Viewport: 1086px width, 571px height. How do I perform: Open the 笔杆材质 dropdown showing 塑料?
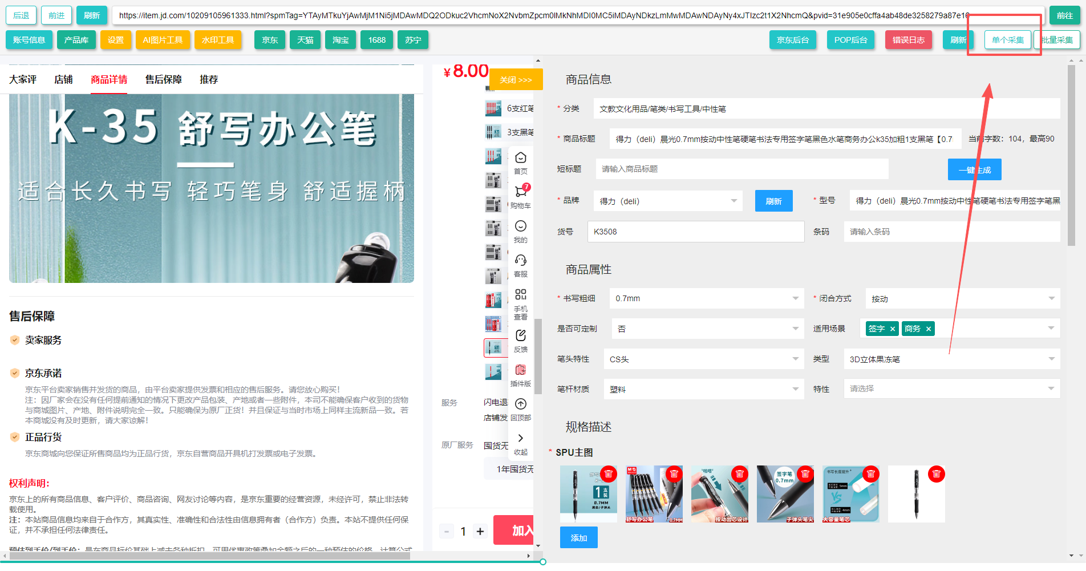(704, 389)
